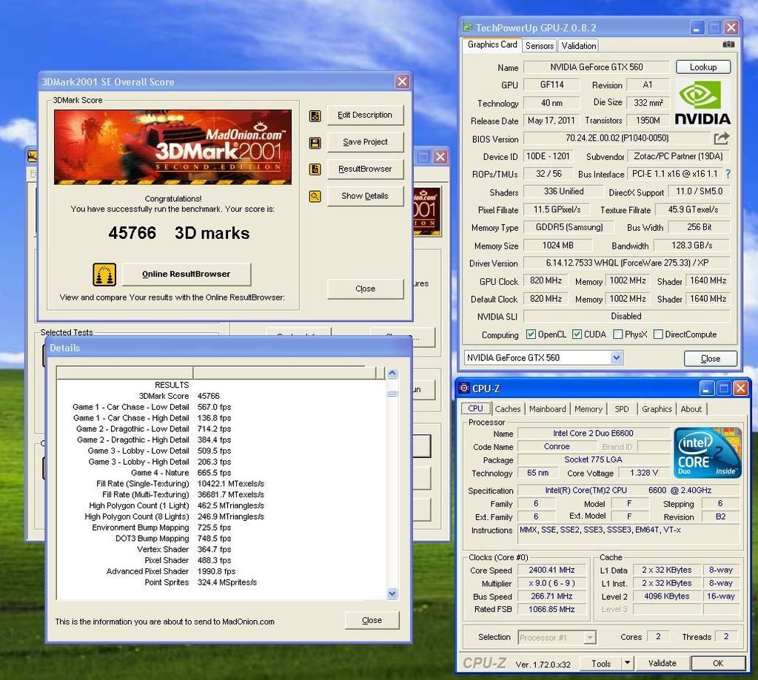Click the ResultBrowser document icon

click(315, 169)
